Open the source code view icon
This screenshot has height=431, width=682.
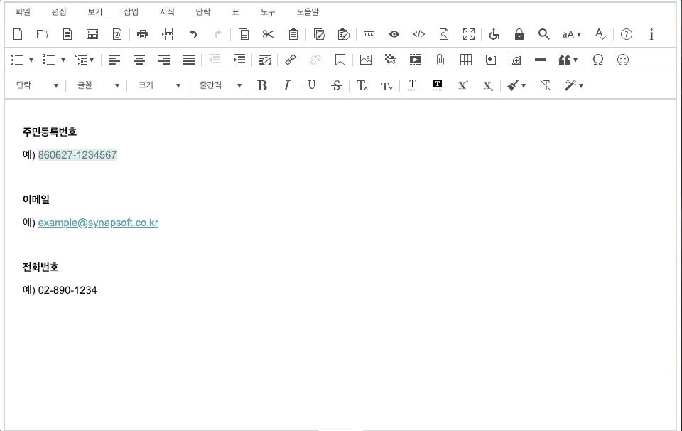point(419,34)
